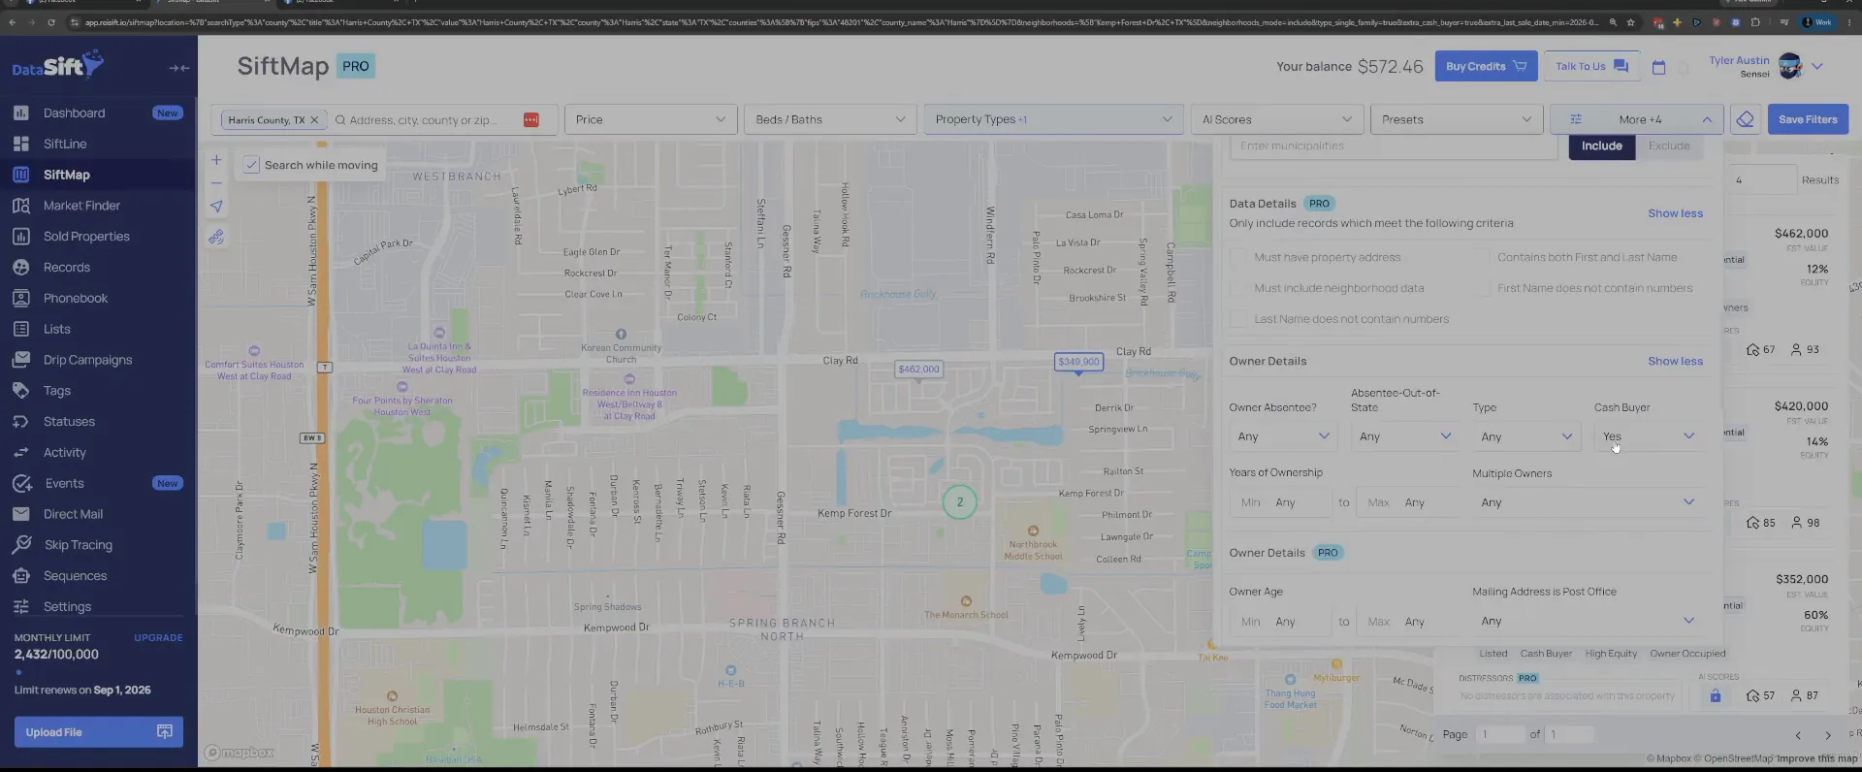Open the Skip Tracing icon
1862x772 pixels.
[21, 545]
